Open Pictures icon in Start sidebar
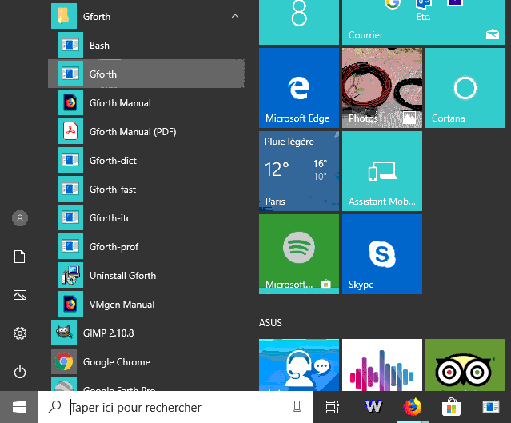The width and height of the screenshot is (511, 423). (20, 295)
